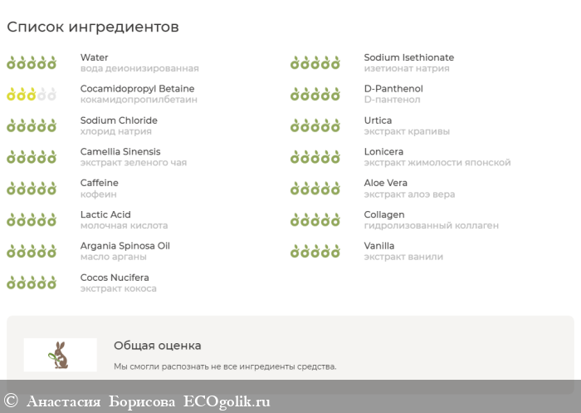Select the rating icons for Camellia Sinensis
The width and height of the screenshot is (581, 413).
click(x=32, y=157)
